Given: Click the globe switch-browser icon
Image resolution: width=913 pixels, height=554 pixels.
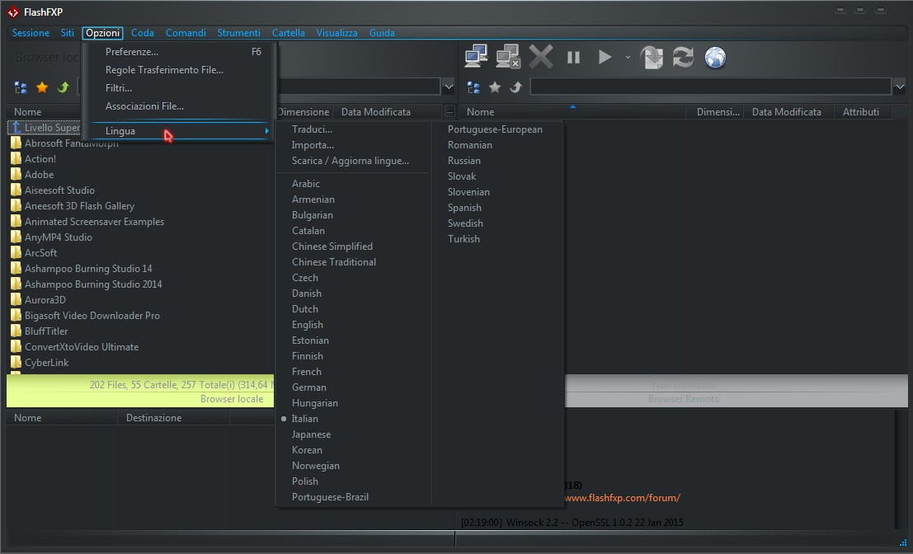Looking at the screenshot, I should [x=715, y=57].
